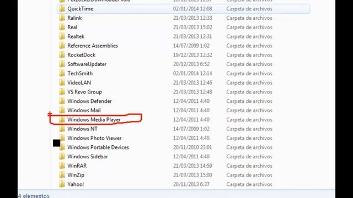Screen dimensions: 353x198
Task: Click the Ralink folder icon
Action: point(62,18)
